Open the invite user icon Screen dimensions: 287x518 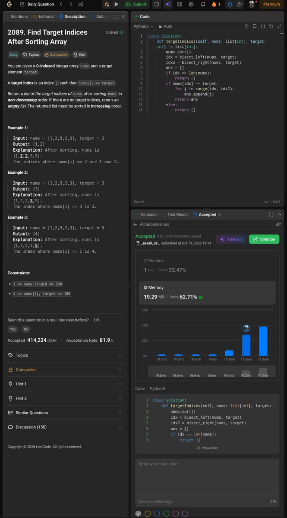(240, 4)
